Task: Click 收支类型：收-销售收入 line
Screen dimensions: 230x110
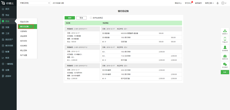Action: 75,54
